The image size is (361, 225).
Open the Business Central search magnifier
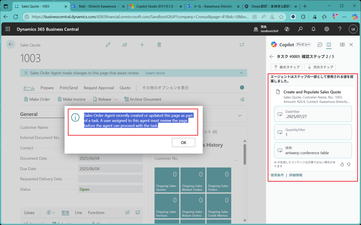point(300,29)
